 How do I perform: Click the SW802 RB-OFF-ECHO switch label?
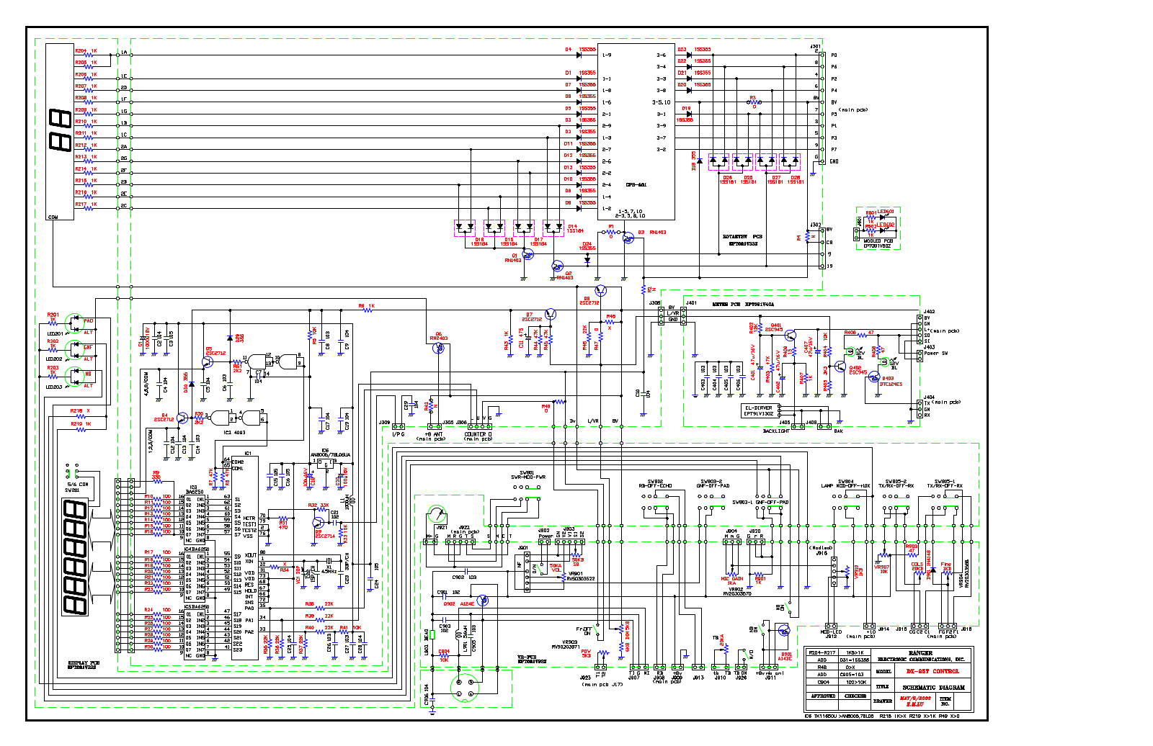[655, 484]
